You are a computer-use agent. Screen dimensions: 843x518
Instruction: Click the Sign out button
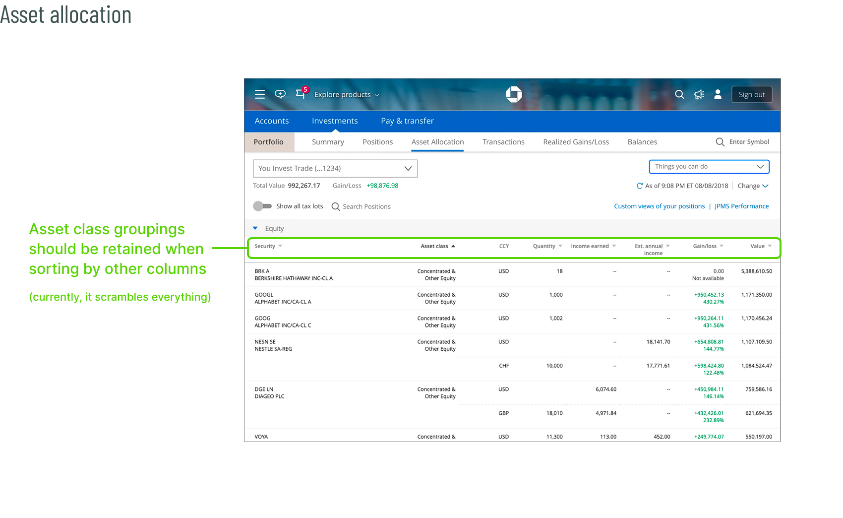pyautogui.click(x=752, y=95)
